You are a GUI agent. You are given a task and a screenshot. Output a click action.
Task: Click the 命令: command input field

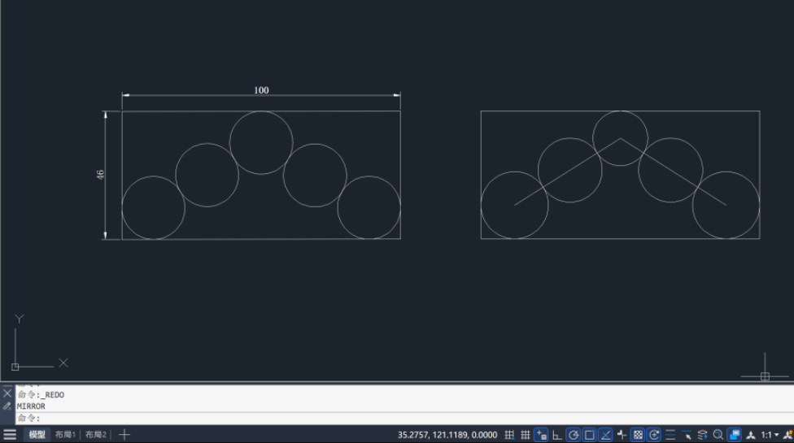pos(405,419)
